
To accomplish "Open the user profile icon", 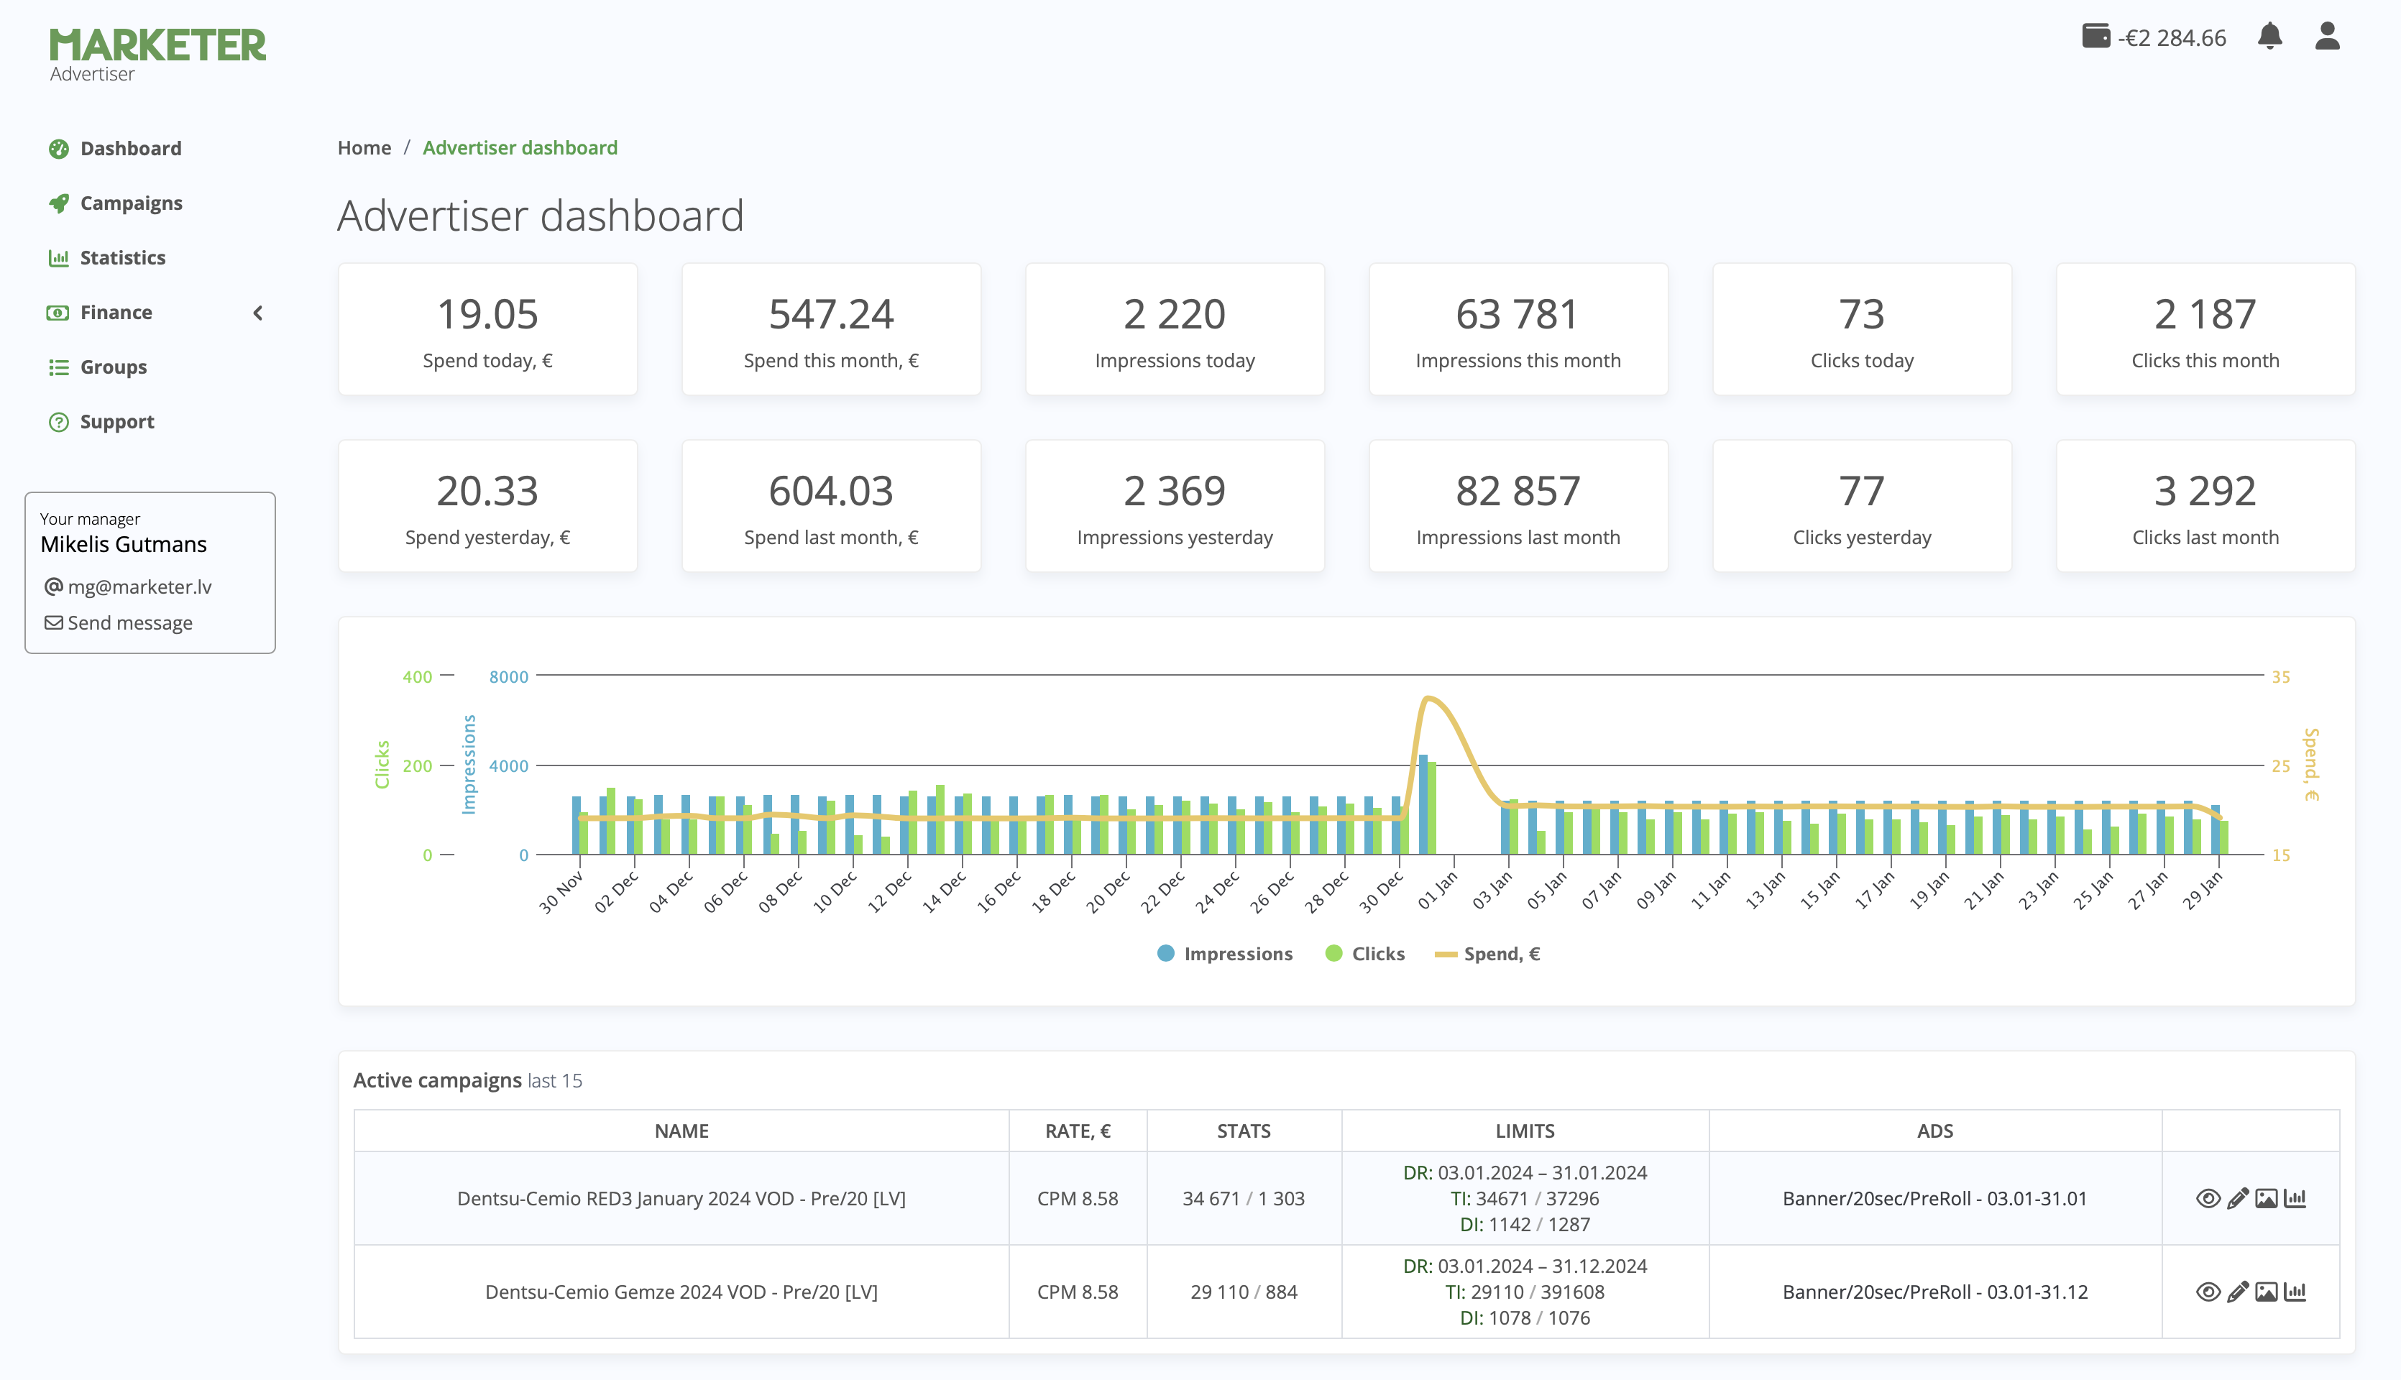I will click(2327, 36).
